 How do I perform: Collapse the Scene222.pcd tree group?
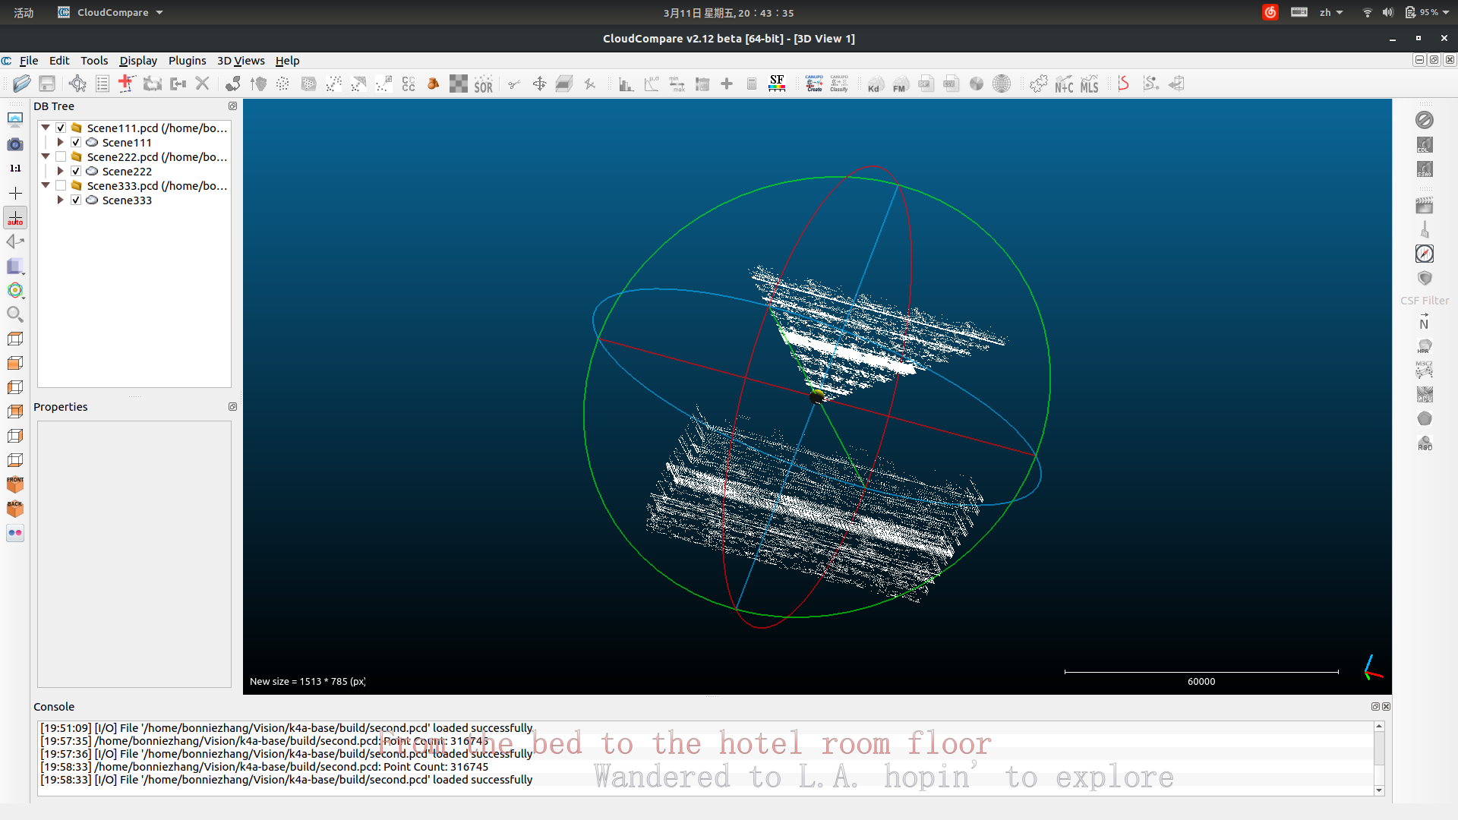(x=46, y=156)
